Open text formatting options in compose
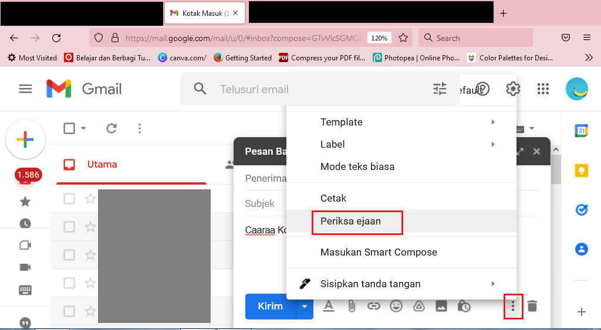 point(329,307)
